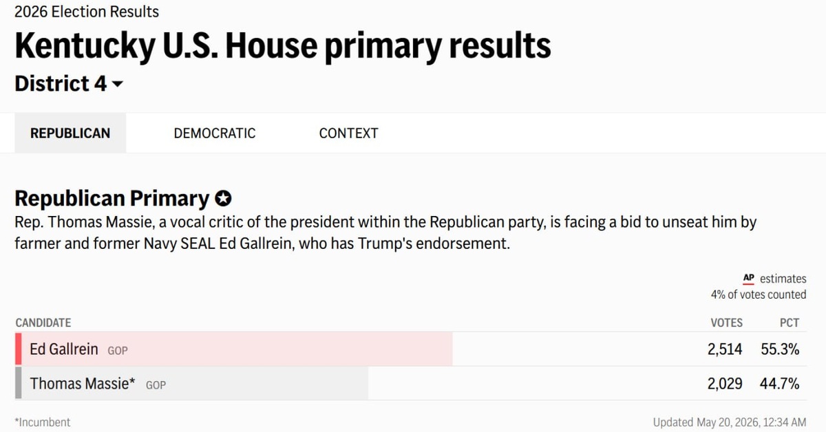Viewport: 826px width, 432px height.
Task: Switch to the REPUBLICAN tab
Action: point(70,133)
